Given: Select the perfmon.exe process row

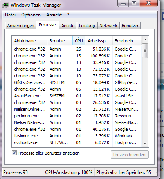Looking at the screenshot, I should pyautogui.click(x=77, y=116).
